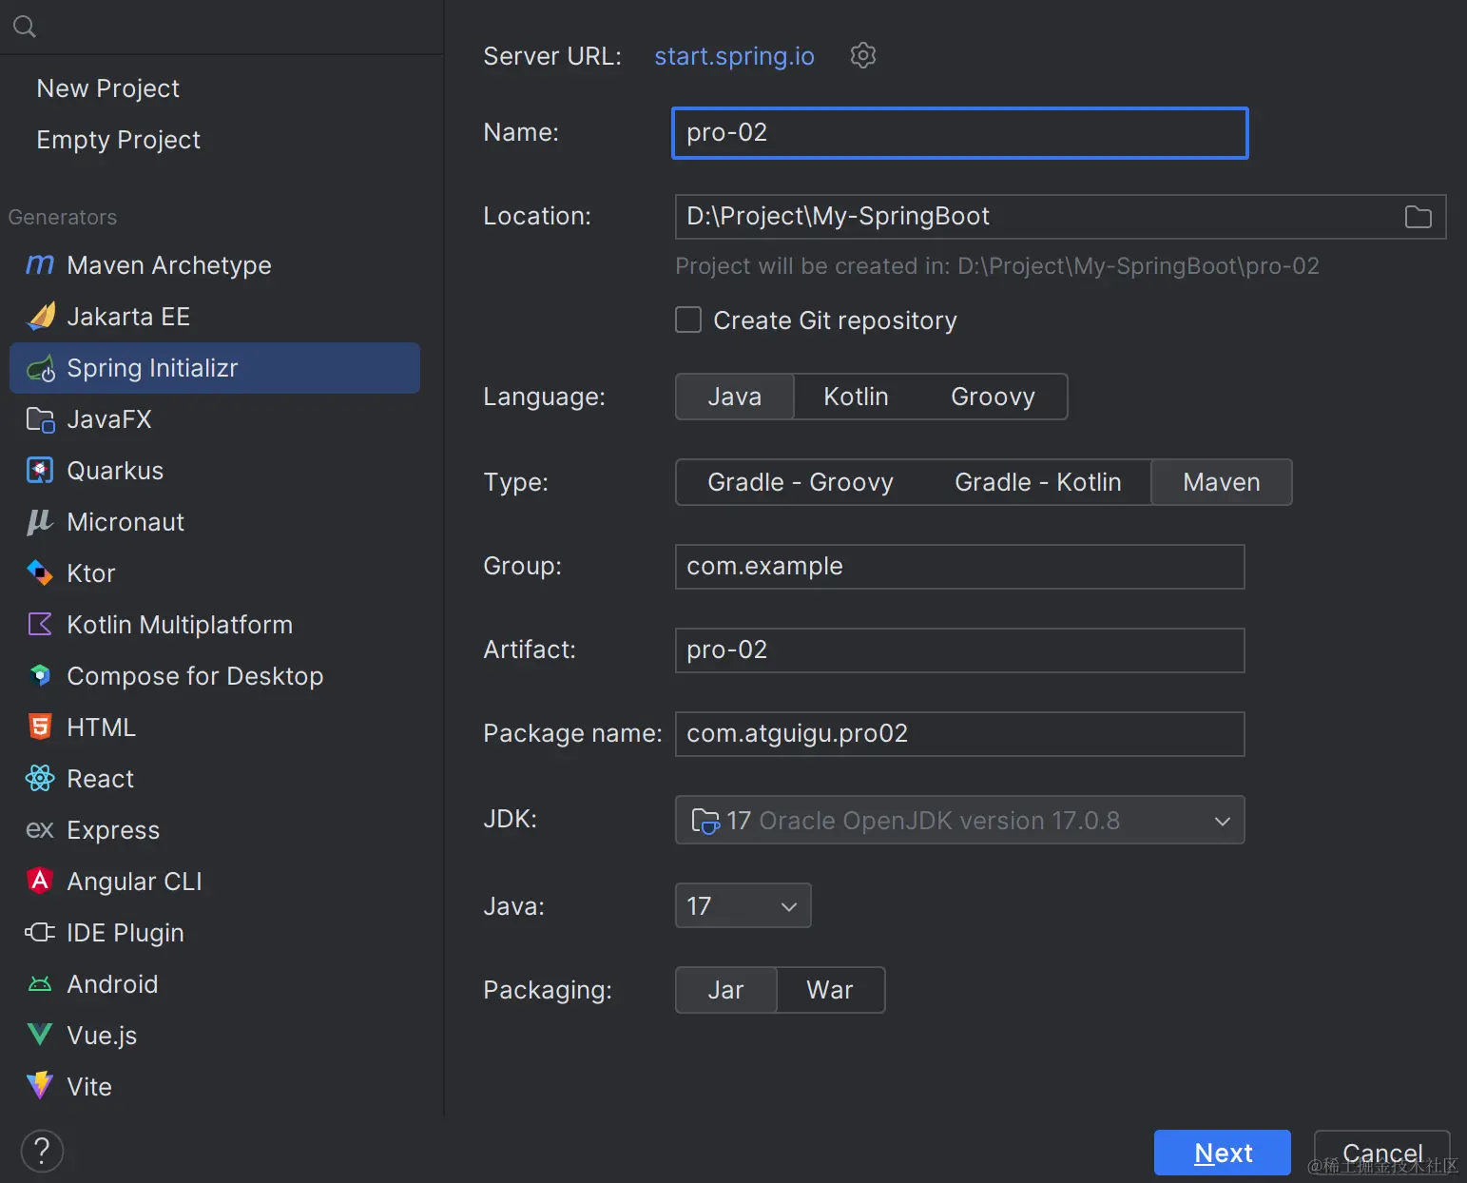Select Groovy language option

pos(993,397)
